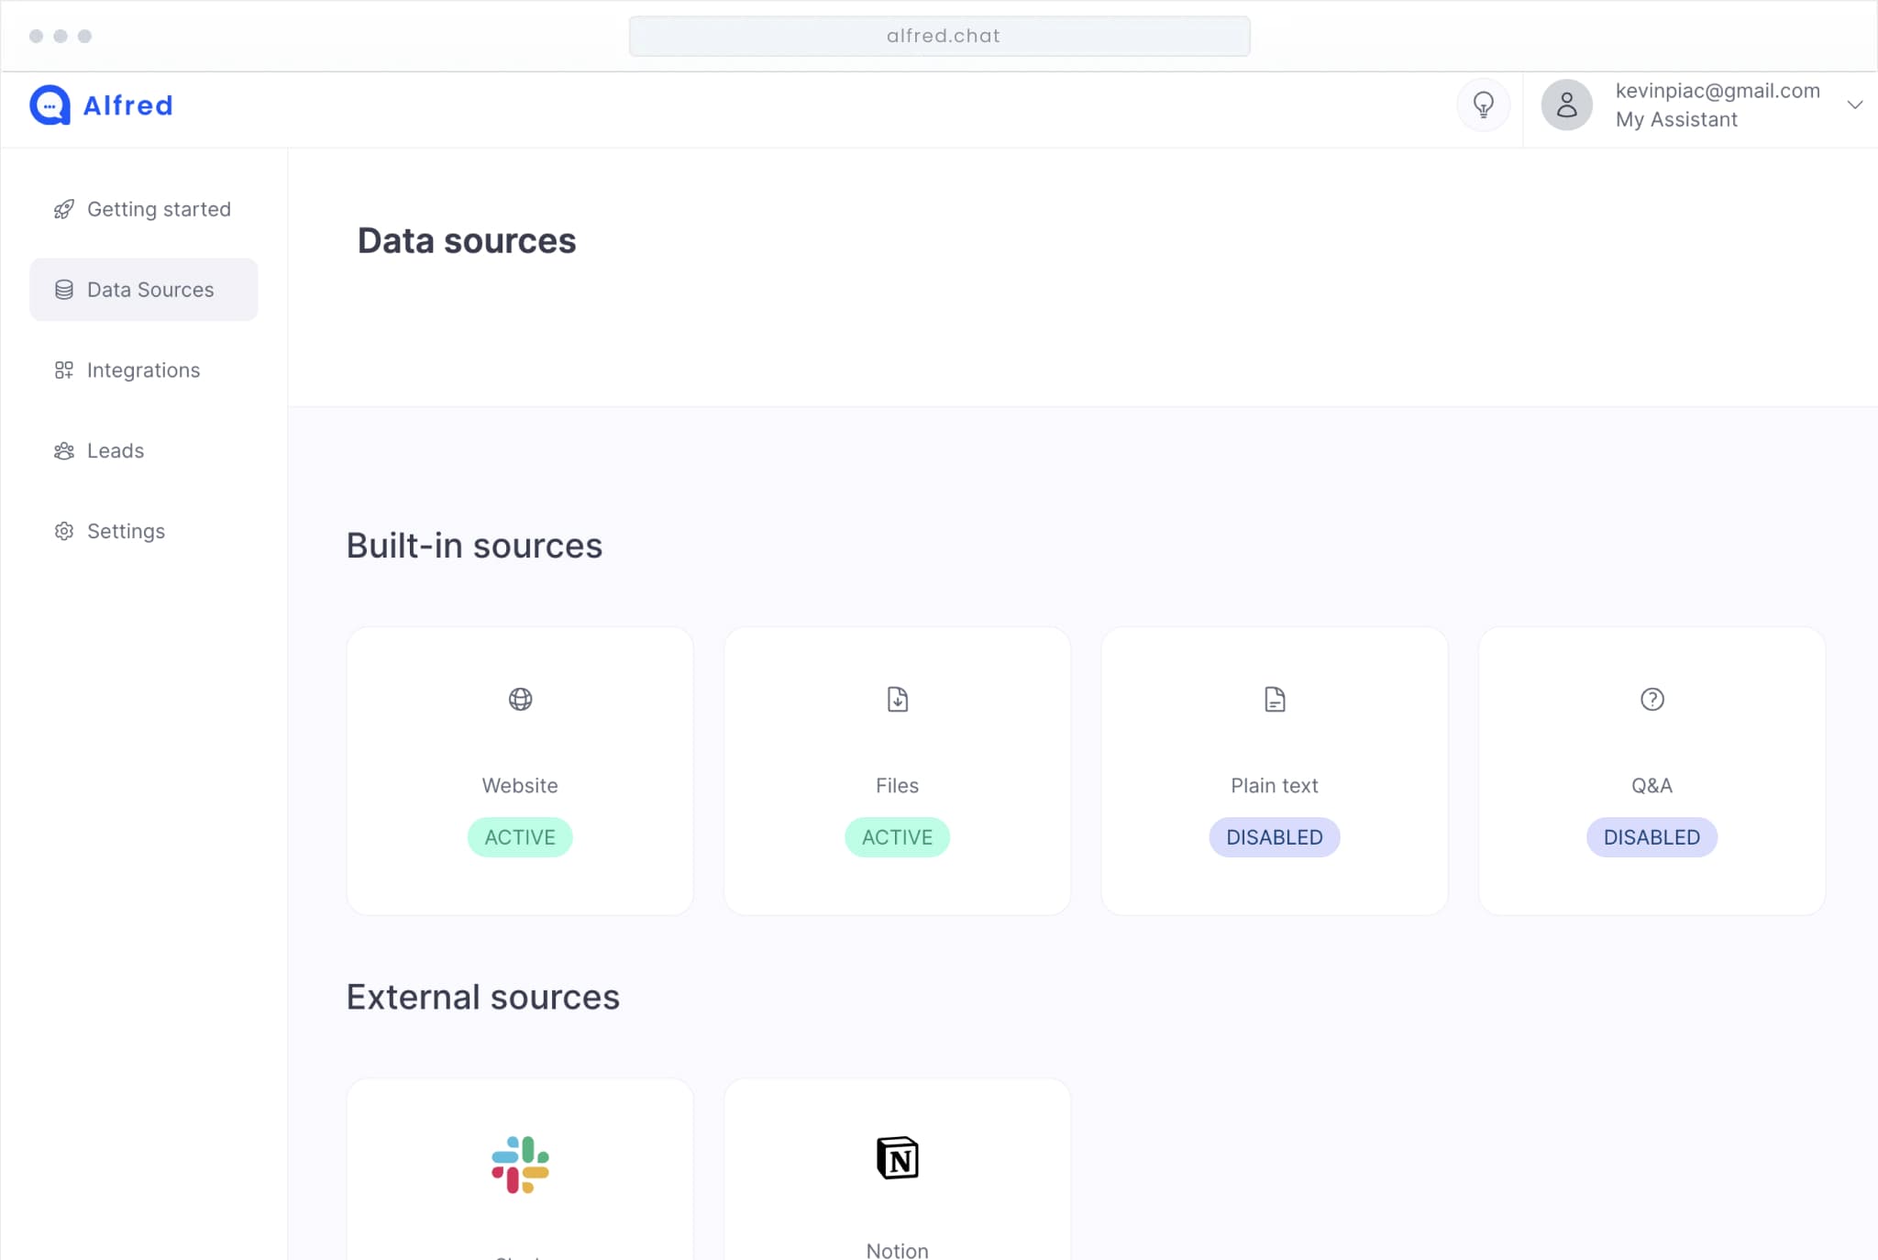The width and height of the screenshot is (1878, 1260).
Task: Click the document icon on Plain text card
Action: 1274,699
